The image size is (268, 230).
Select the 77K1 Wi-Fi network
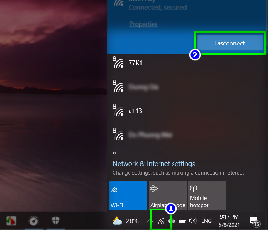coord(135,63)
